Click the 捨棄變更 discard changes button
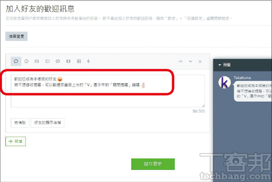This screenshot has height=182, width=272. [16, 36]
